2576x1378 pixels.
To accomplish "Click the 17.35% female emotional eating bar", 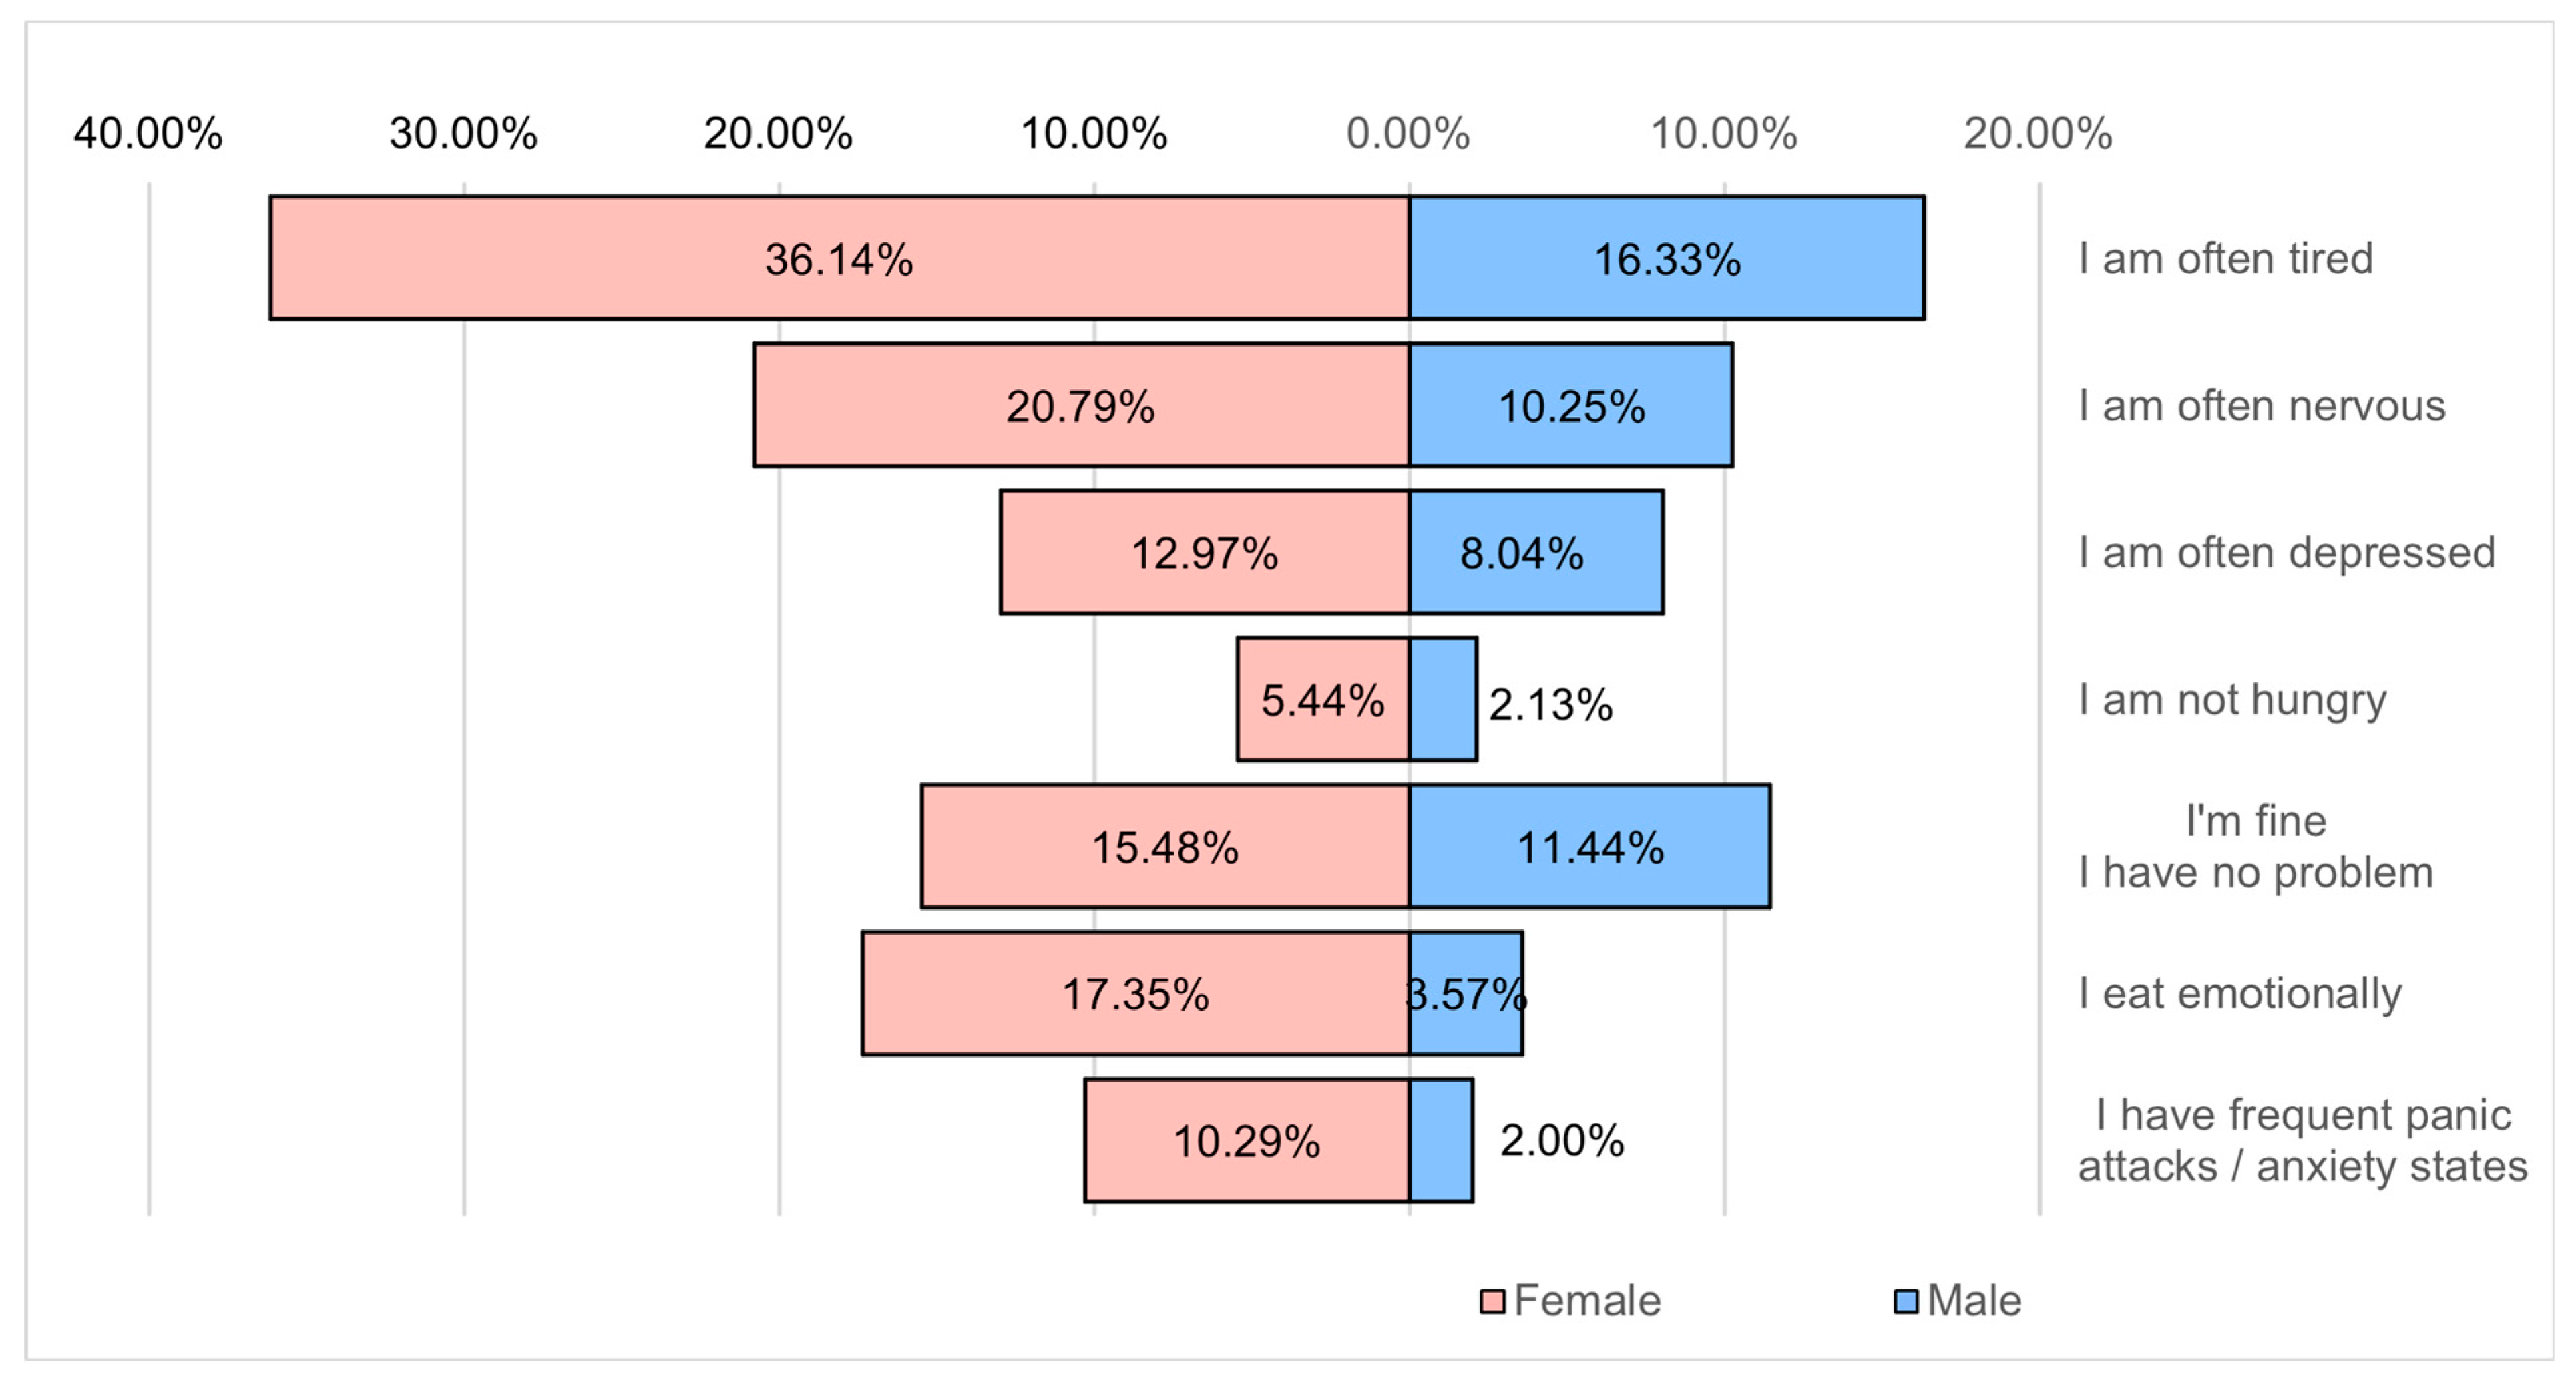I will (x=1135, y=993).
